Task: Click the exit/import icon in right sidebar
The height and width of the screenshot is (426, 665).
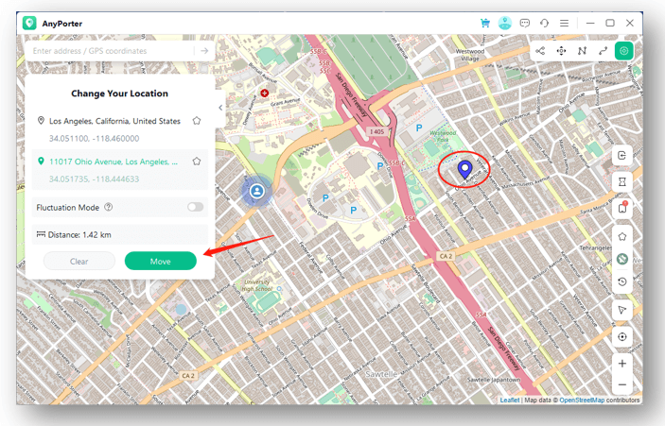Action: [621, 156]
